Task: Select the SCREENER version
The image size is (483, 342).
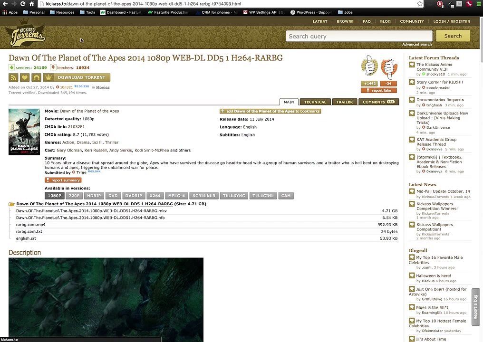Action: pos(204,196)
